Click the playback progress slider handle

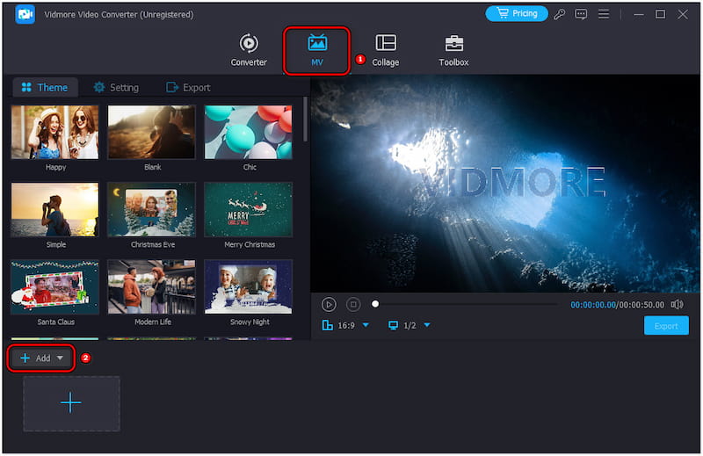click(375, 304)
